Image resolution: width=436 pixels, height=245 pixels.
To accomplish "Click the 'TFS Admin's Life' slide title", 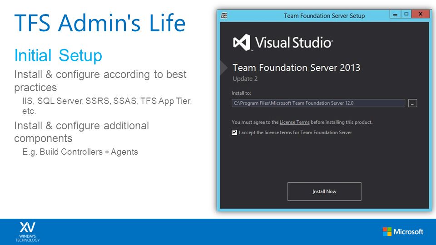I will pyautogui.click(x=100, y=23).
